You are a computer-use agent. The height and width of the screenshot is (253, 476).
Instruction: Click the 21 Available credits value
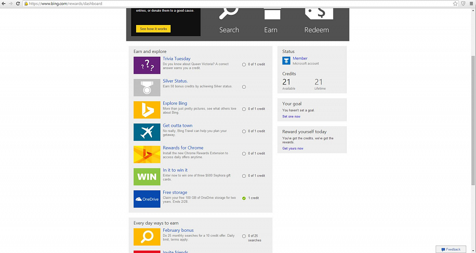click(x=286, y=82)
